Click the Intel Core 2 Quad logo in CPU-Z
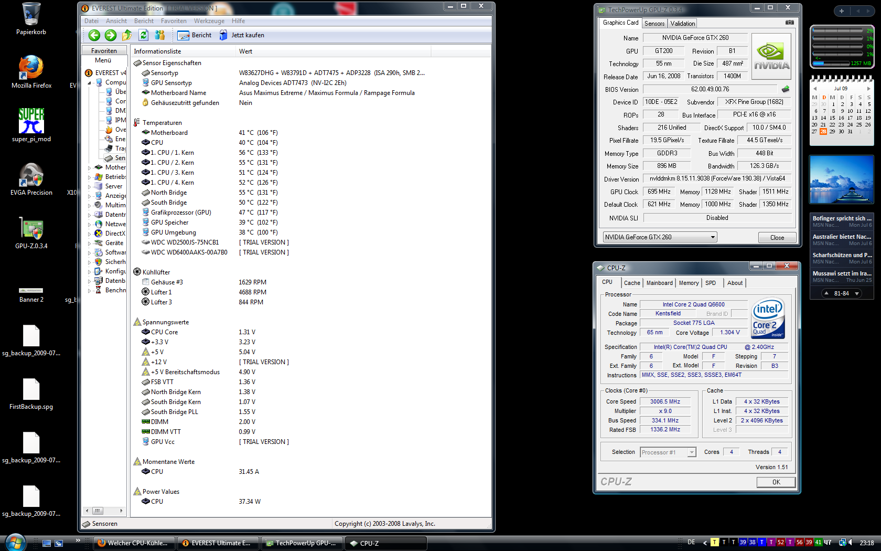The image size is (881, 551). [x=768, y=318]
